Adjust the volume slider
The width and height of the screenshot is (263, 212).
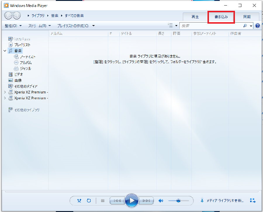point(179,200)
